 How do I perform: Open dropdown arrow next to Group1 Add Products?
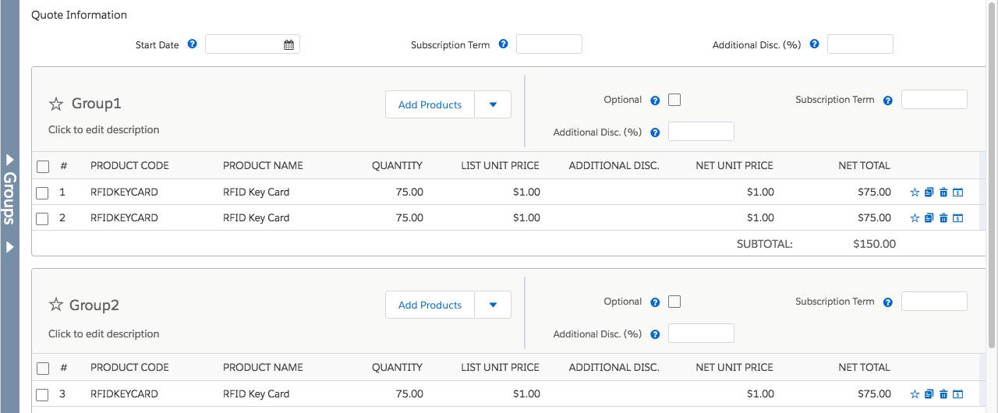tap(493, 104)
